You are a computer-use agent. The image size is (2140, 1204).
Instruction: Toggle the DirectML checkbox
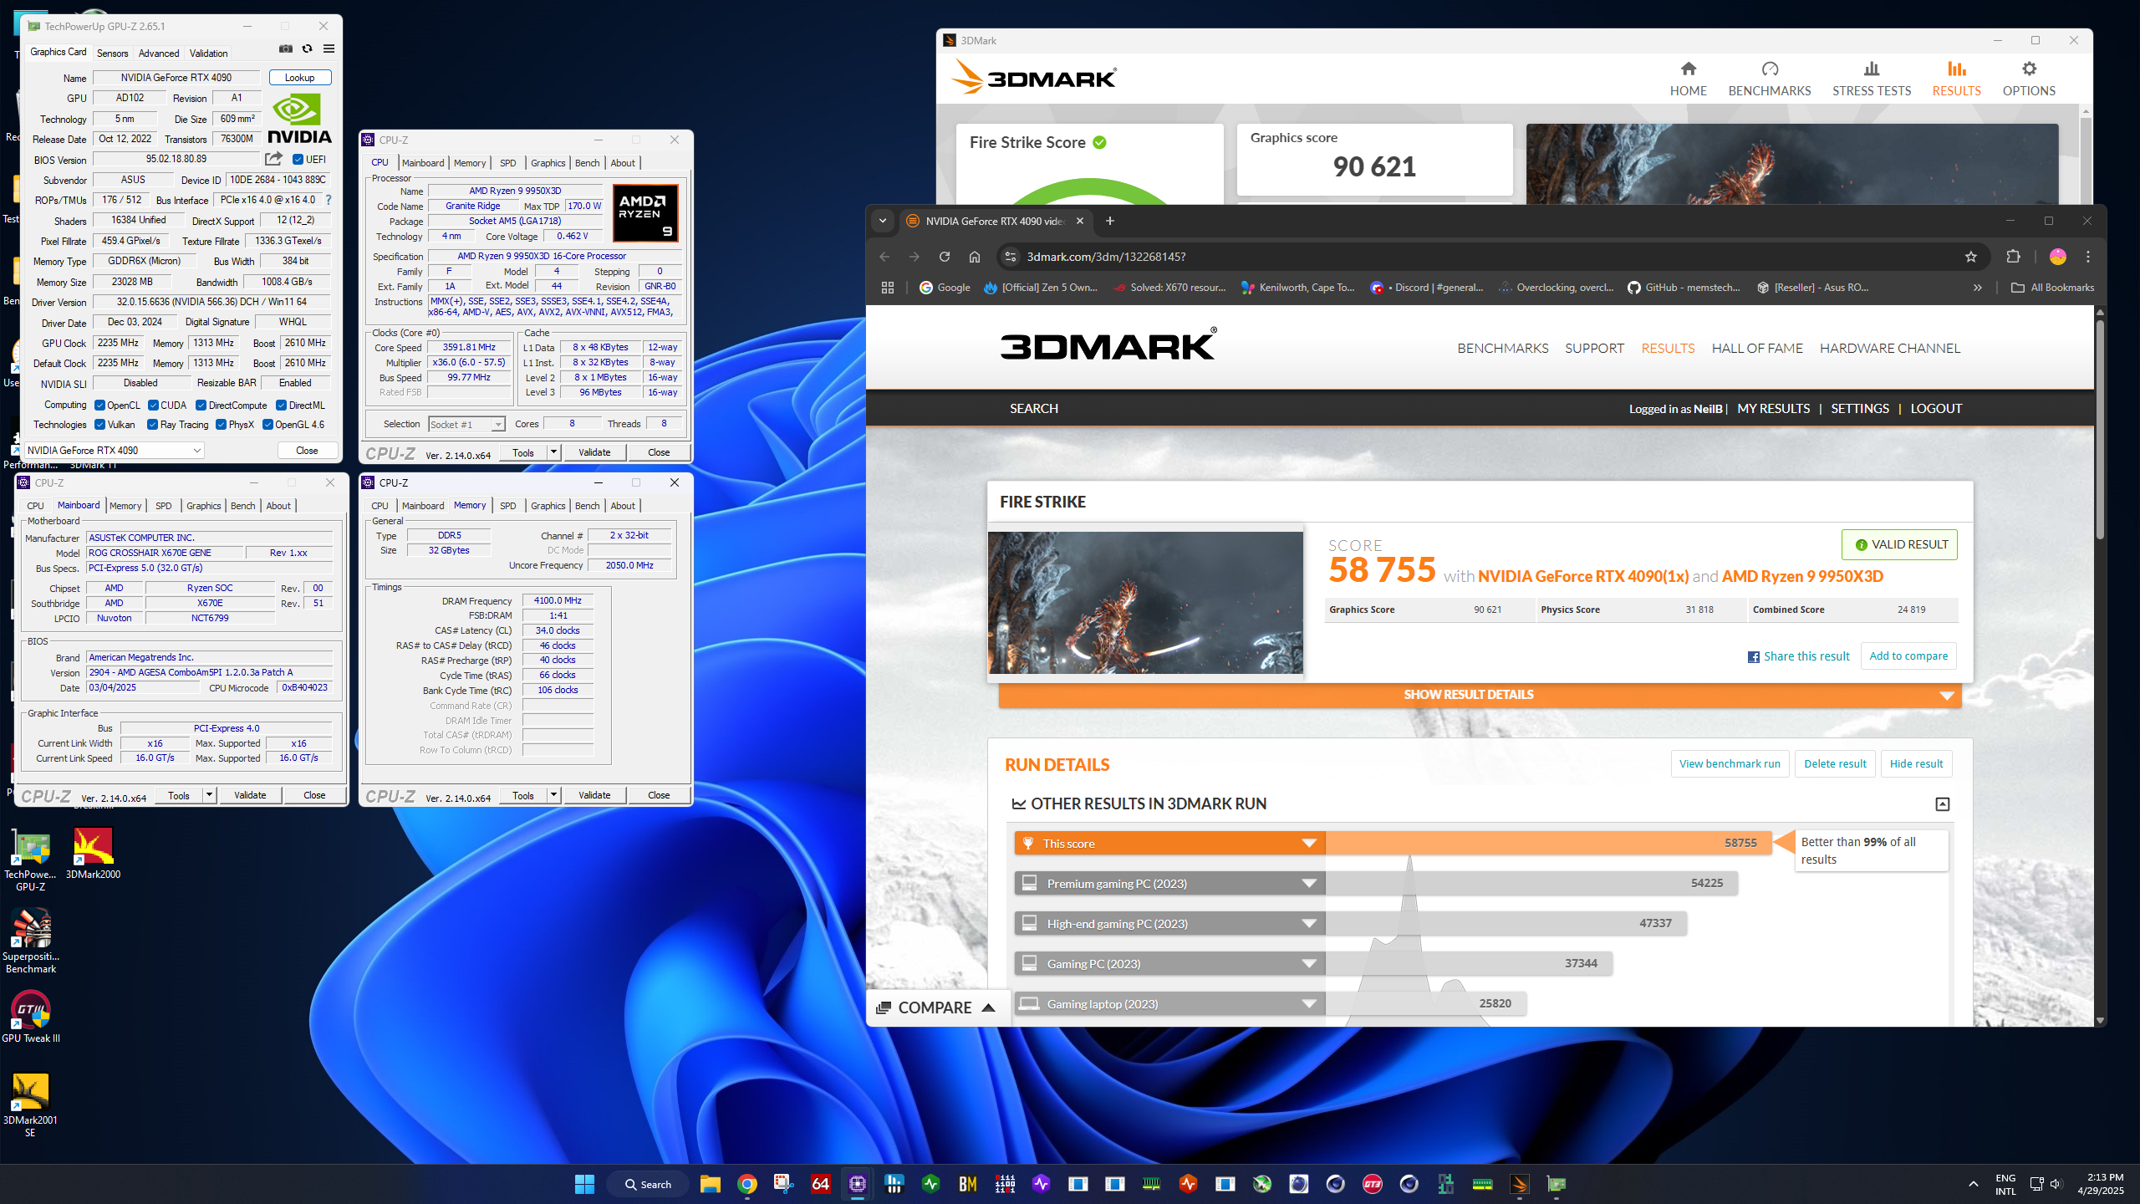(x=281, y=406)
